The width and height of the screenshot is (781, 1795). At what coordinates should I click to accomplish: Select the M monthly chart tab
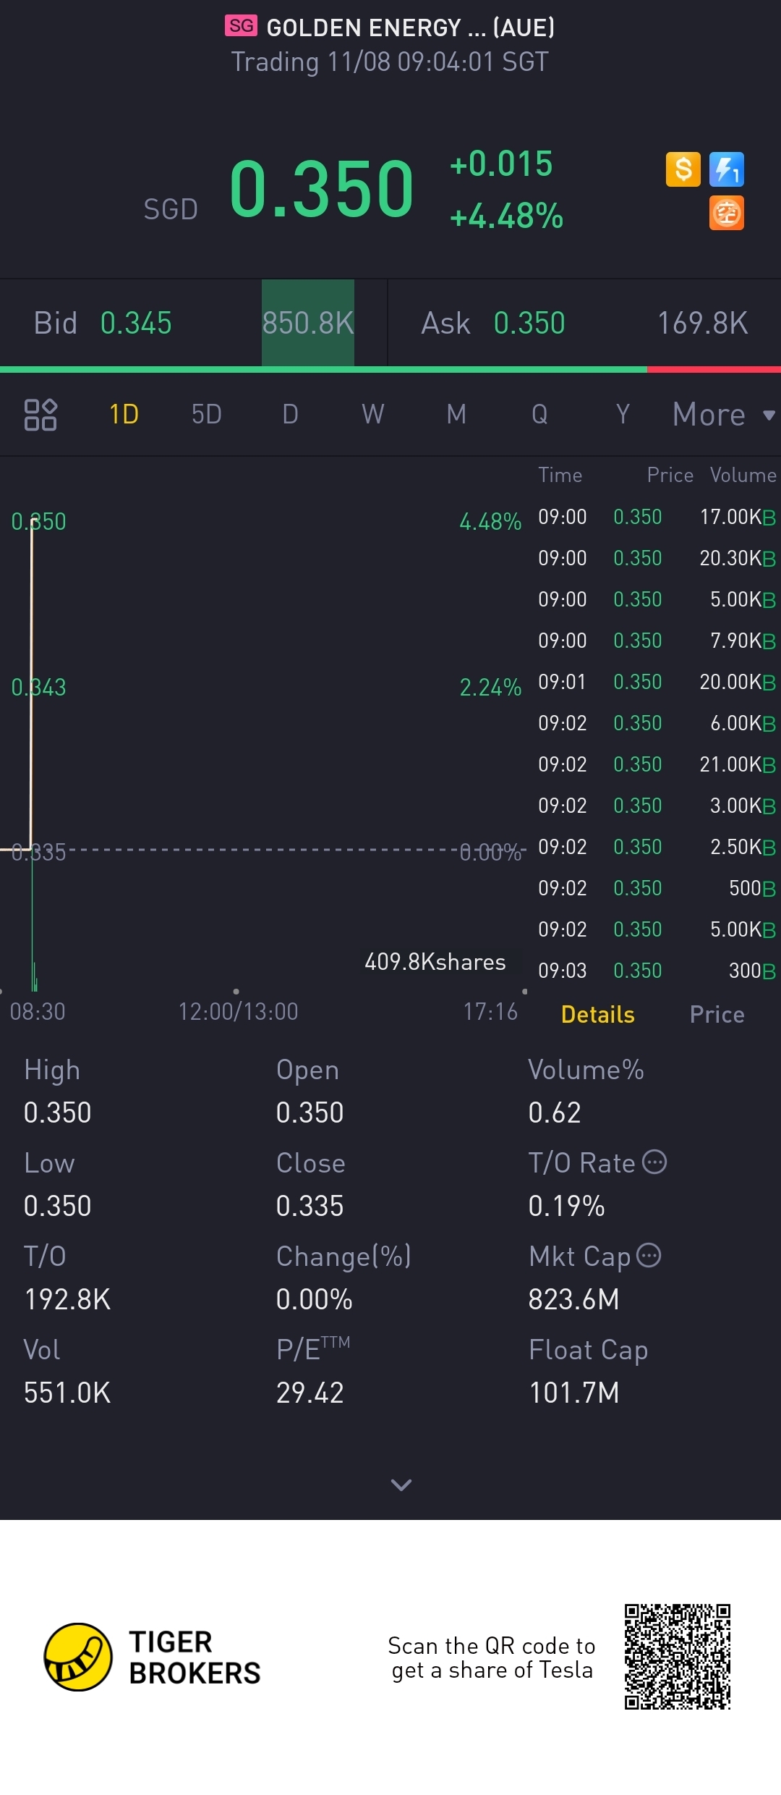click(456, 415)
